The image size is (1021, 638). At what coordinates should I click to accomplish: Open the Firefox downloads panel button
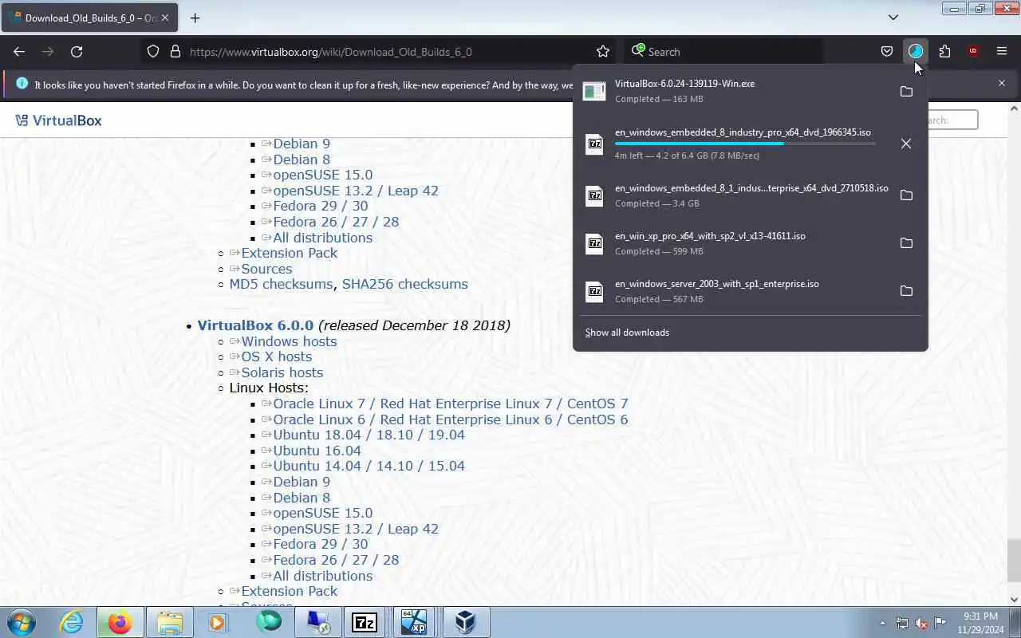coord(915,51)
